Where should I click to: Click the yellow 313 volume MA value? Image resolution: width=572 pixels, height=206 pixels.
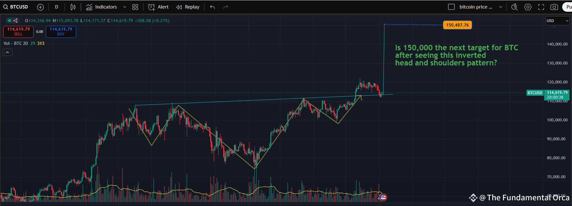[x=41, y=43]
